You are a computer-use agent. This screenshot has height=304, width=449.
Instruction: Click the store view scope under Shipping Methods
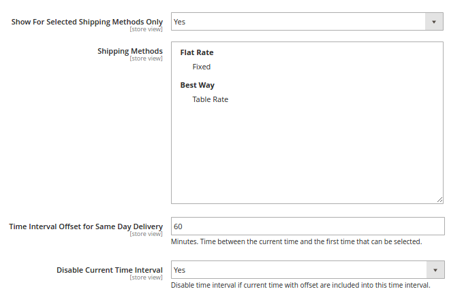click(146, 58)
